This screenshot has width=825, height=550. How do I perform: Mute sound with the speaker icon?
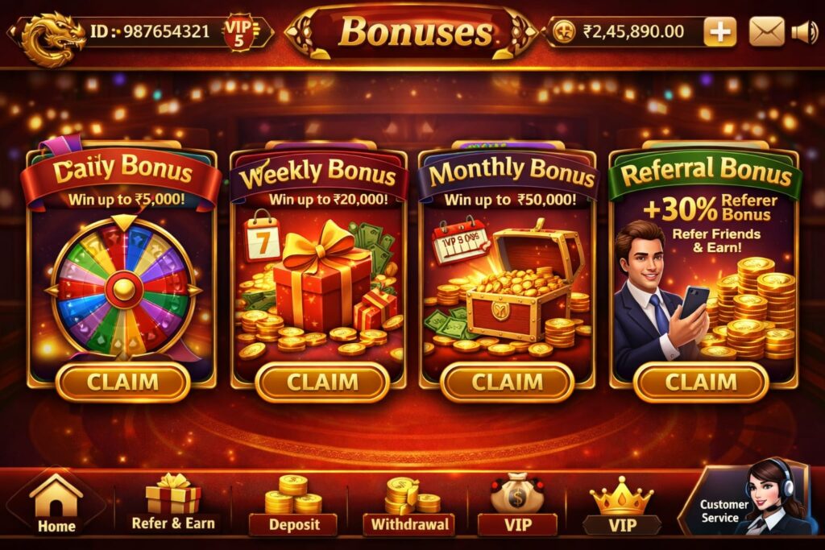(x=804, y=32)
